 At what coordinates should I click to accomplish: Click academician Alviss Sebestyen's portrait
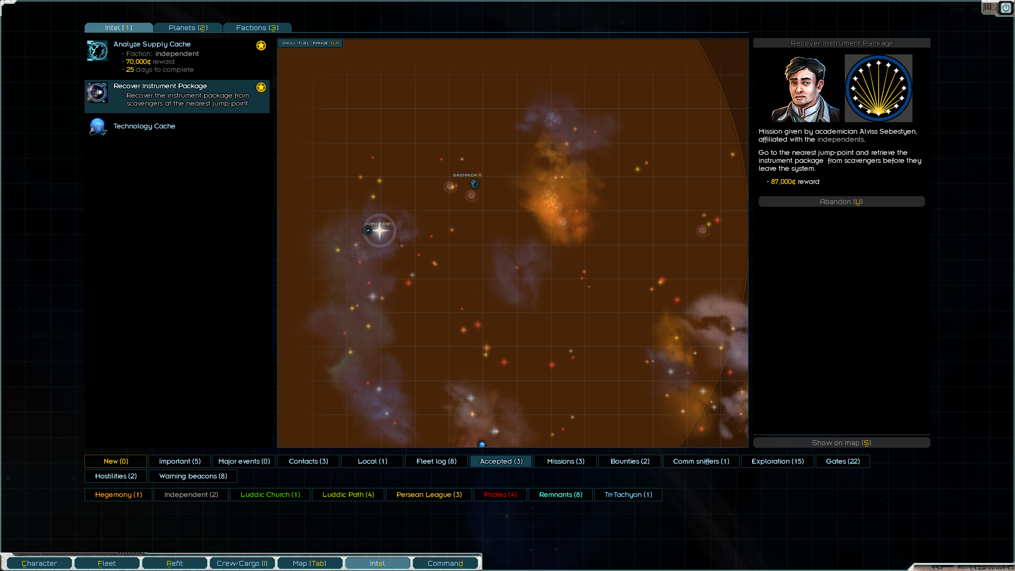[805, 88]
